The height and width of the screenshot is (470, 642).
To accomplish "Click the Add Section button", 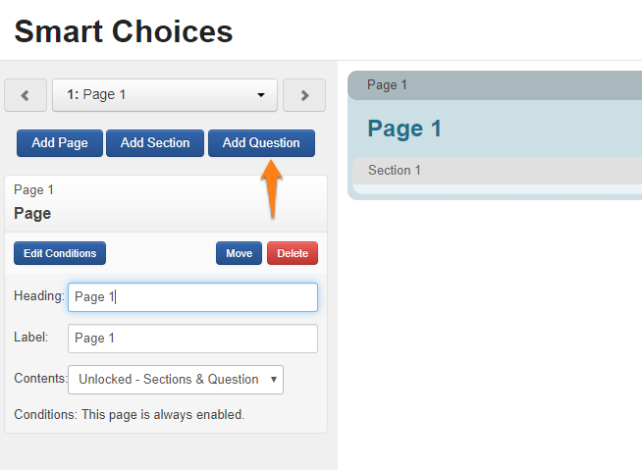I will 155,143.
